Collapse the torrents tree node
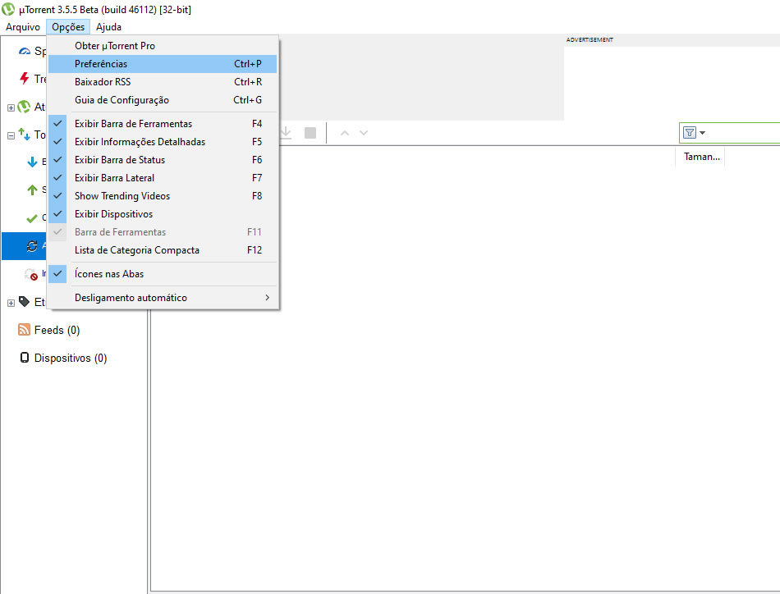780x594 pixels. tap(11, 135)
